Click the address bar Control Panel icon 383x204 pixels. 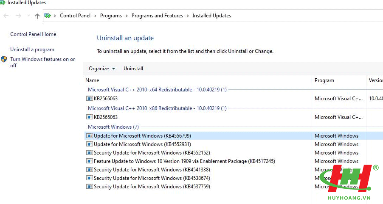tap(48, 16)
